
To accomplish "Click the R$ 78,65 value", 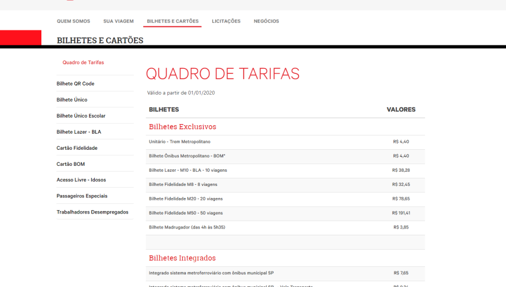I will coord(401,199).
